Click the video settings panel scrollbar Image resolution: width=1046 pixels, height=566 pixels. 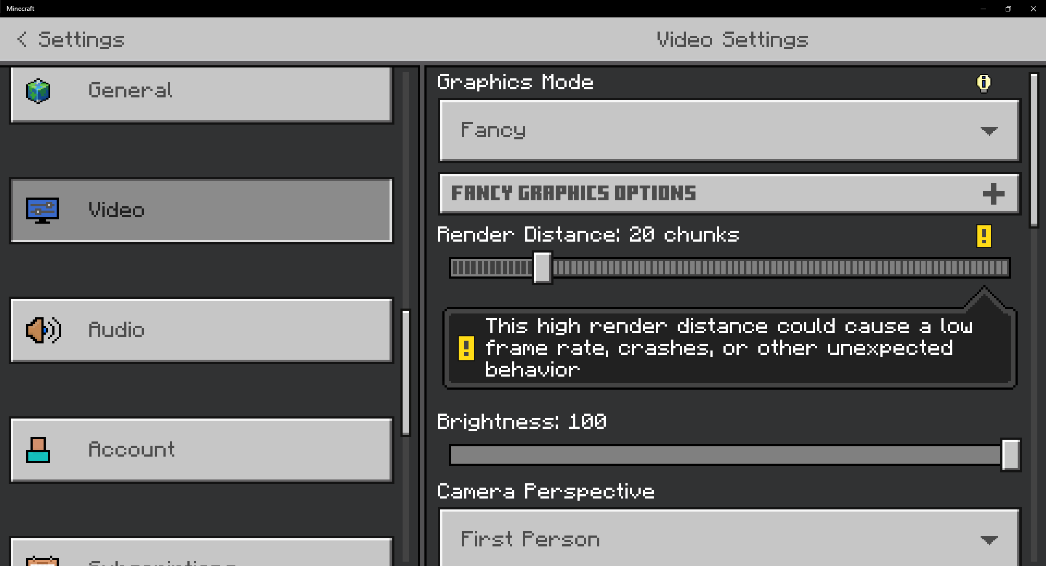point(1034,150)
